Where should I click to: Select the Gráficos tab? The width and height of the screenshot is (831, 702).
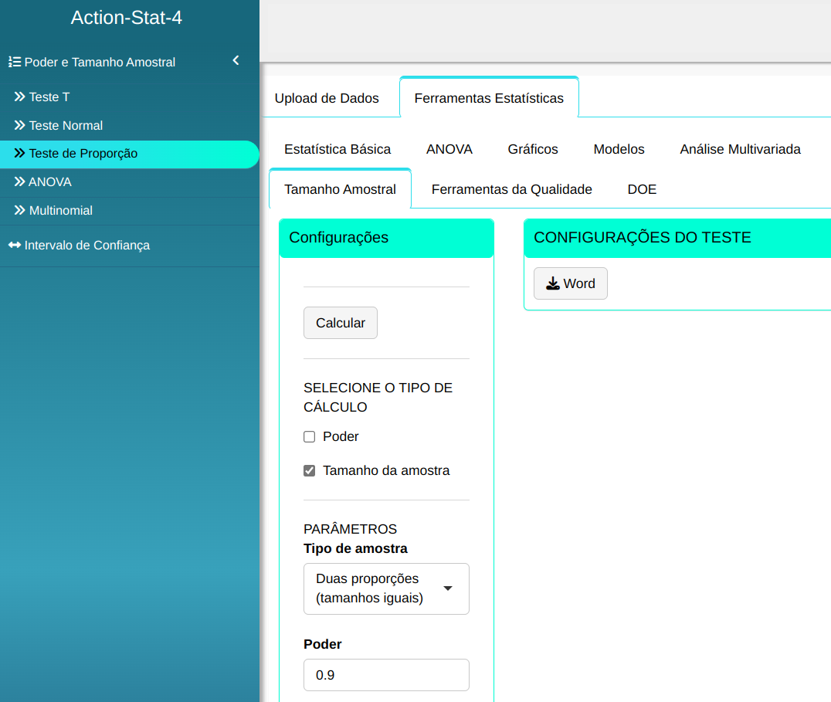[x=533, y=149]
